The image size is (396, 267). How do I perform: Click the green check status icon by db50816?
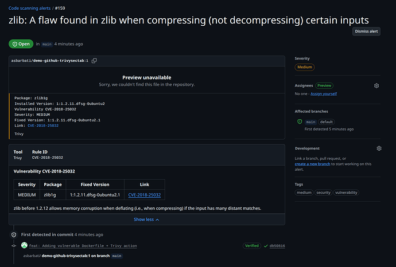(266, 246)
